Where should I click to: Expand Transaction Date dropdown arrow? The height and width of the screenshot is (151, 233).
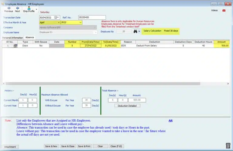click(58, 17)
